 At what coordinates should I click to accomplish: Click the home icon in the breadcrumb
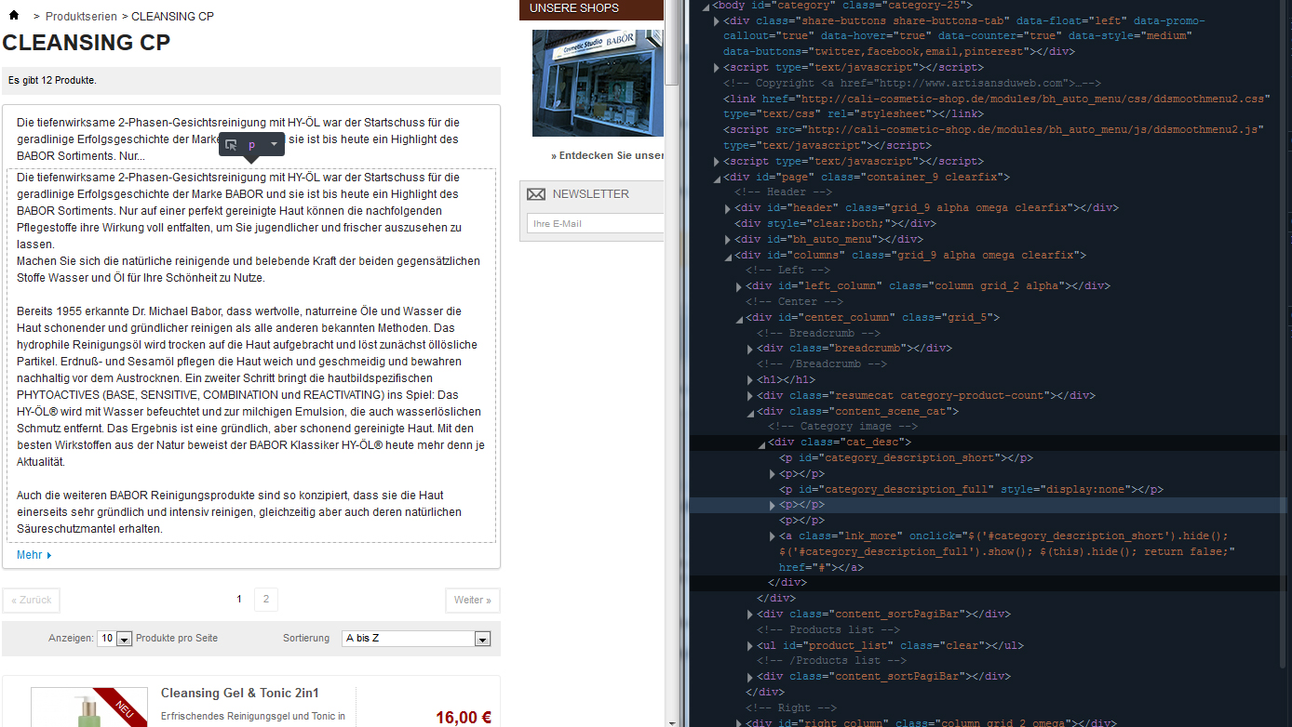[14, 16]
